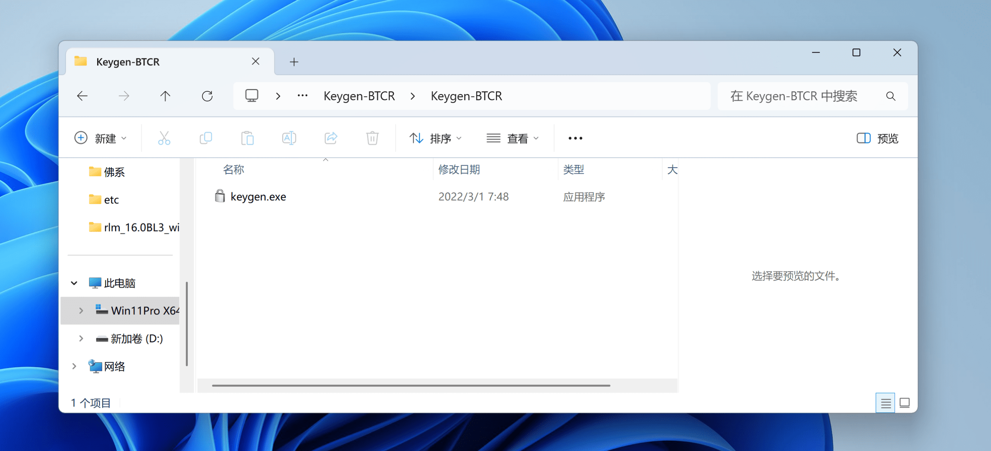
Task: Open the 排序 sort dropdown
Action: point(435,138)
